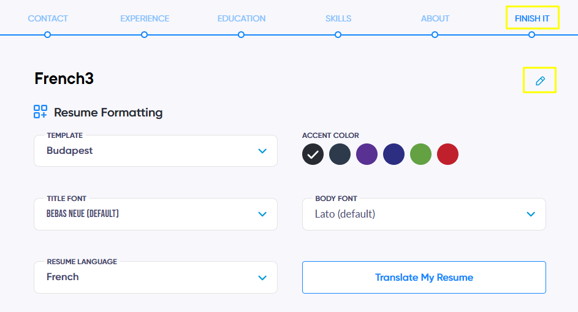Expand the Resume Language dropdown set to French
The image size is (578, 312).
coord(156,277)
